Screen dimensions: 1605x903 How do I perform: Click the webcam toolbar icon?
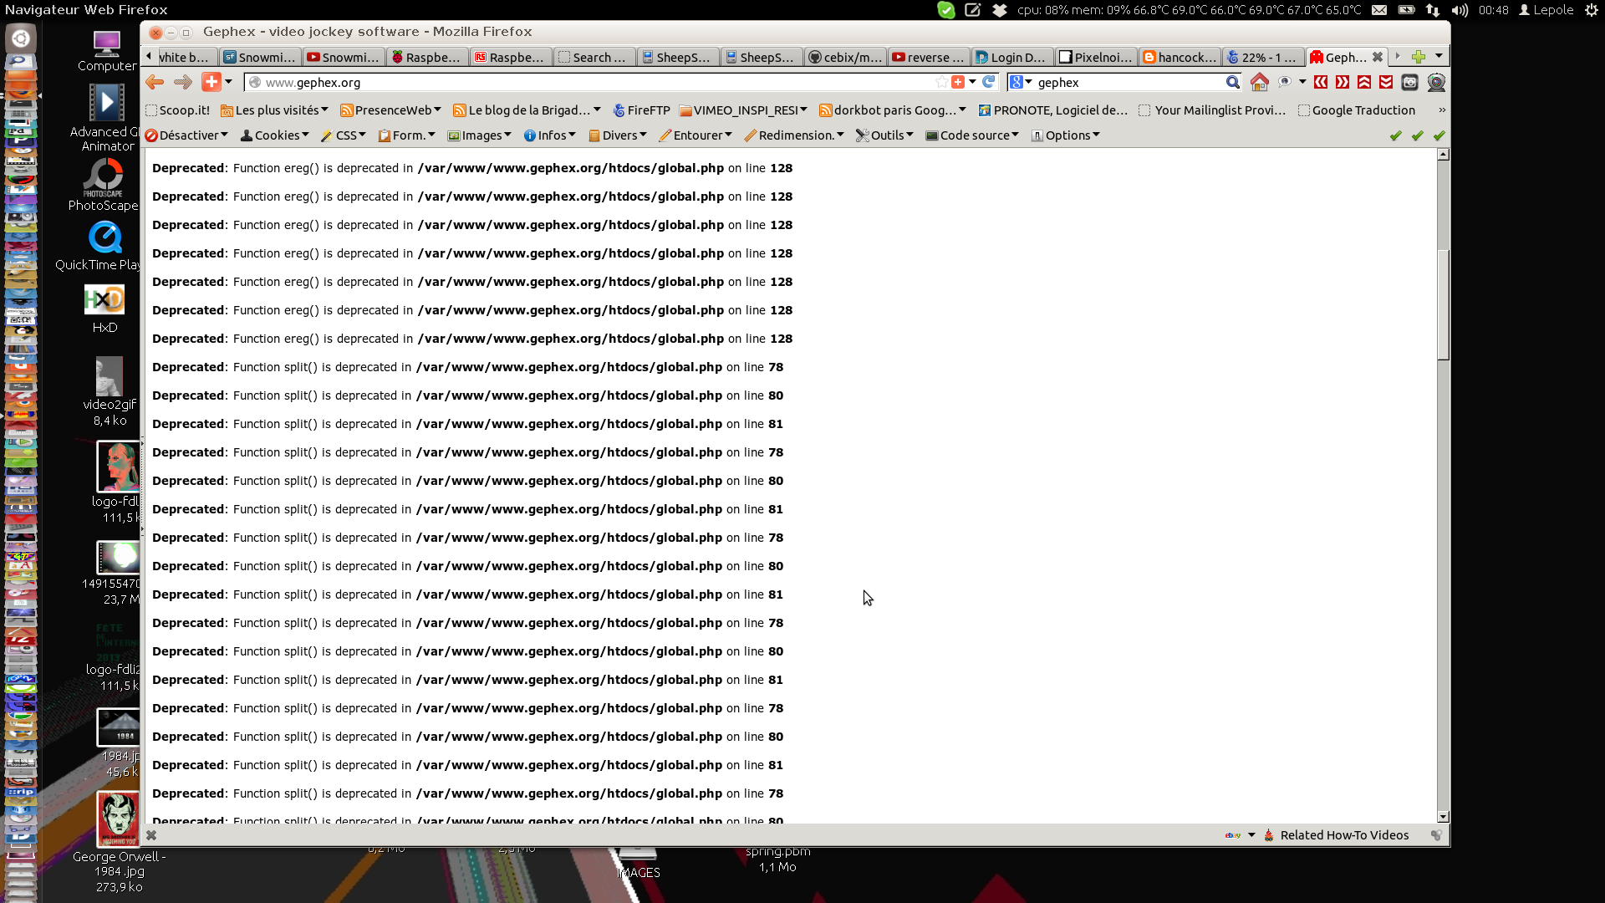coord(1436,82)
